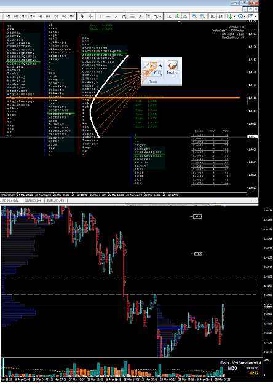Click the 'M30' indicator label
The image size is (273, 384).
tap(232, 368)
